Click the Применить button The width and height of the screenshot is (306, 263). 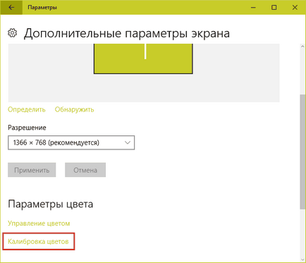[32, 170]
